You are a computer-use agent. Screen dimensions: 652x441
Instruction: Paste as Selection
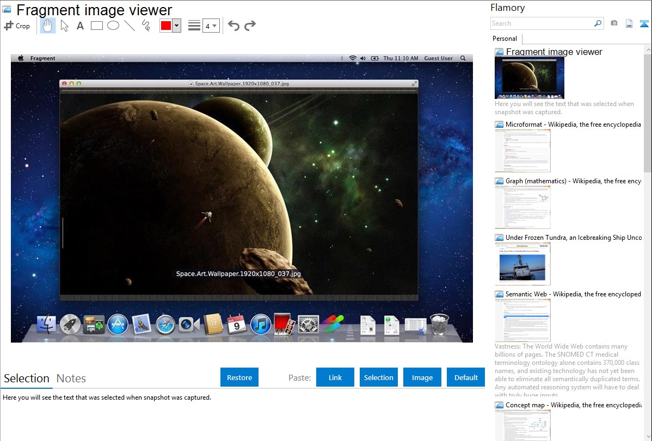coord(378,377)
